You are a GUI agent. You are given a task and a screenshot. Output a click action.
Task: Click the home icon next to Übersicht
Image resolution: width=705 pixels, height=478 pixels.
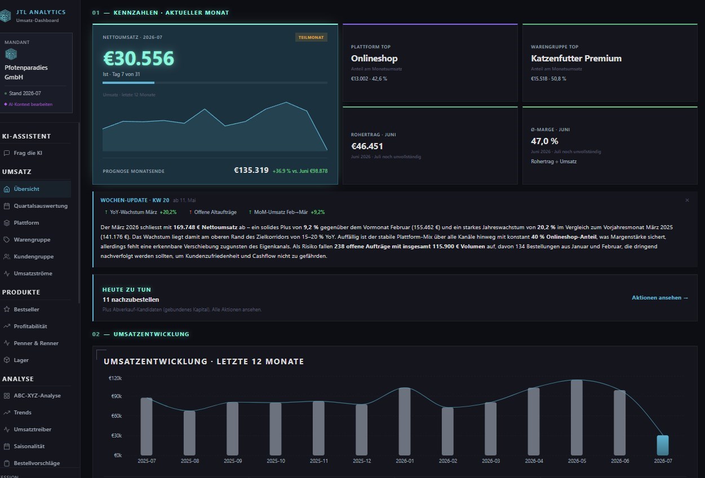7,189
